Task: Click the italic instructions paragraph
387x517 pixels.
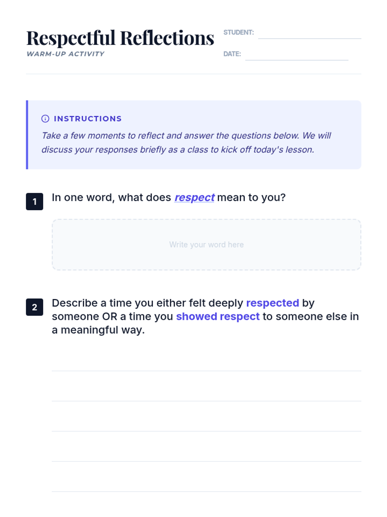Action: point(186,142)
